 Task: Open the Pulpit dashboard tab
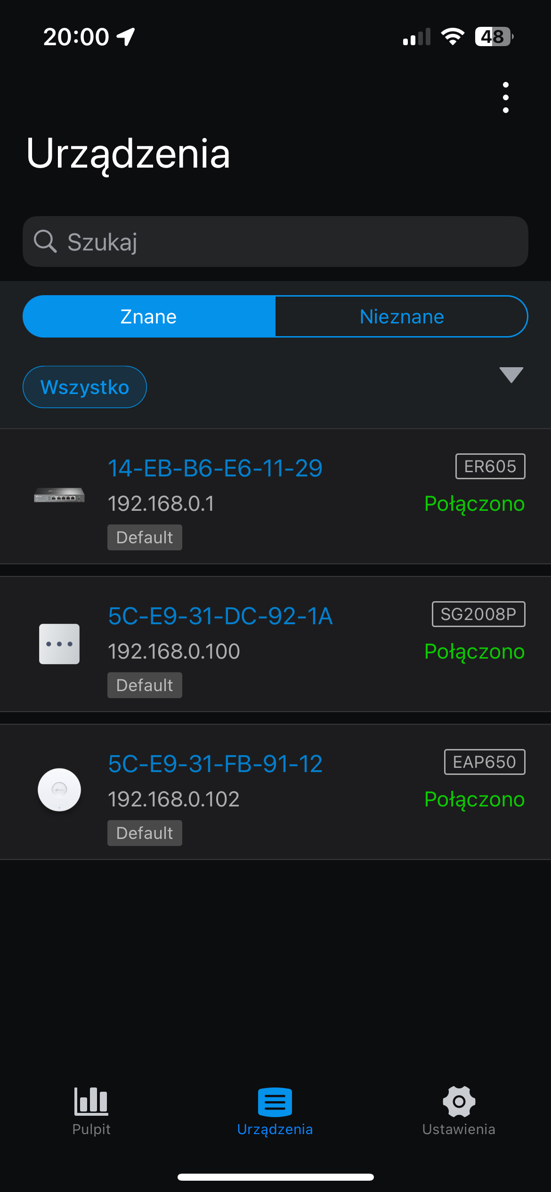click(x=91, y=1110)
